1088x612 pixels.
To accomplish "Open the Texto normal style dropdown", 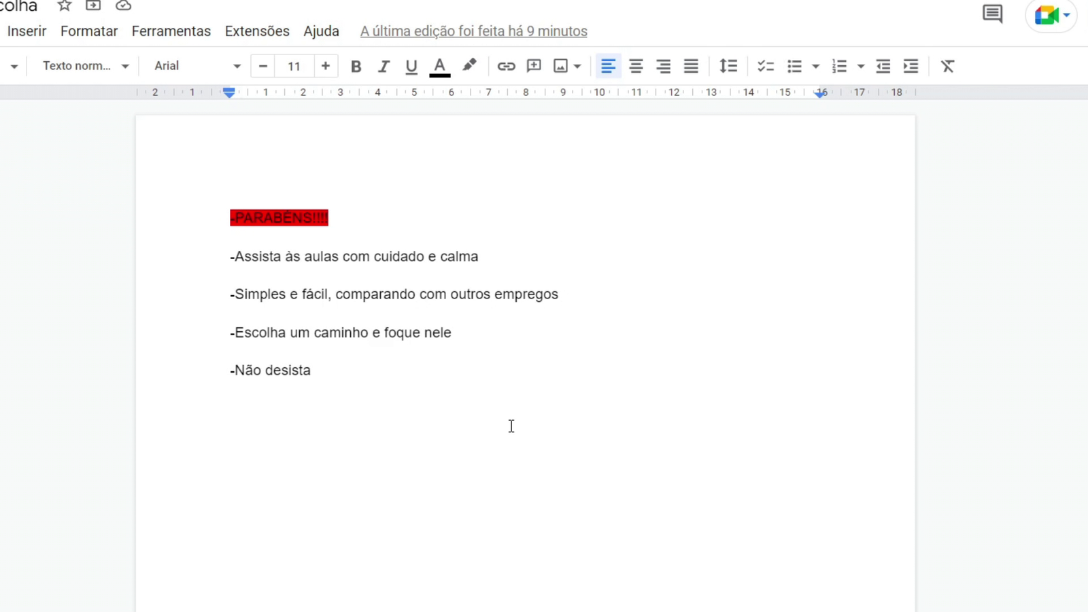I will point(86,66).
